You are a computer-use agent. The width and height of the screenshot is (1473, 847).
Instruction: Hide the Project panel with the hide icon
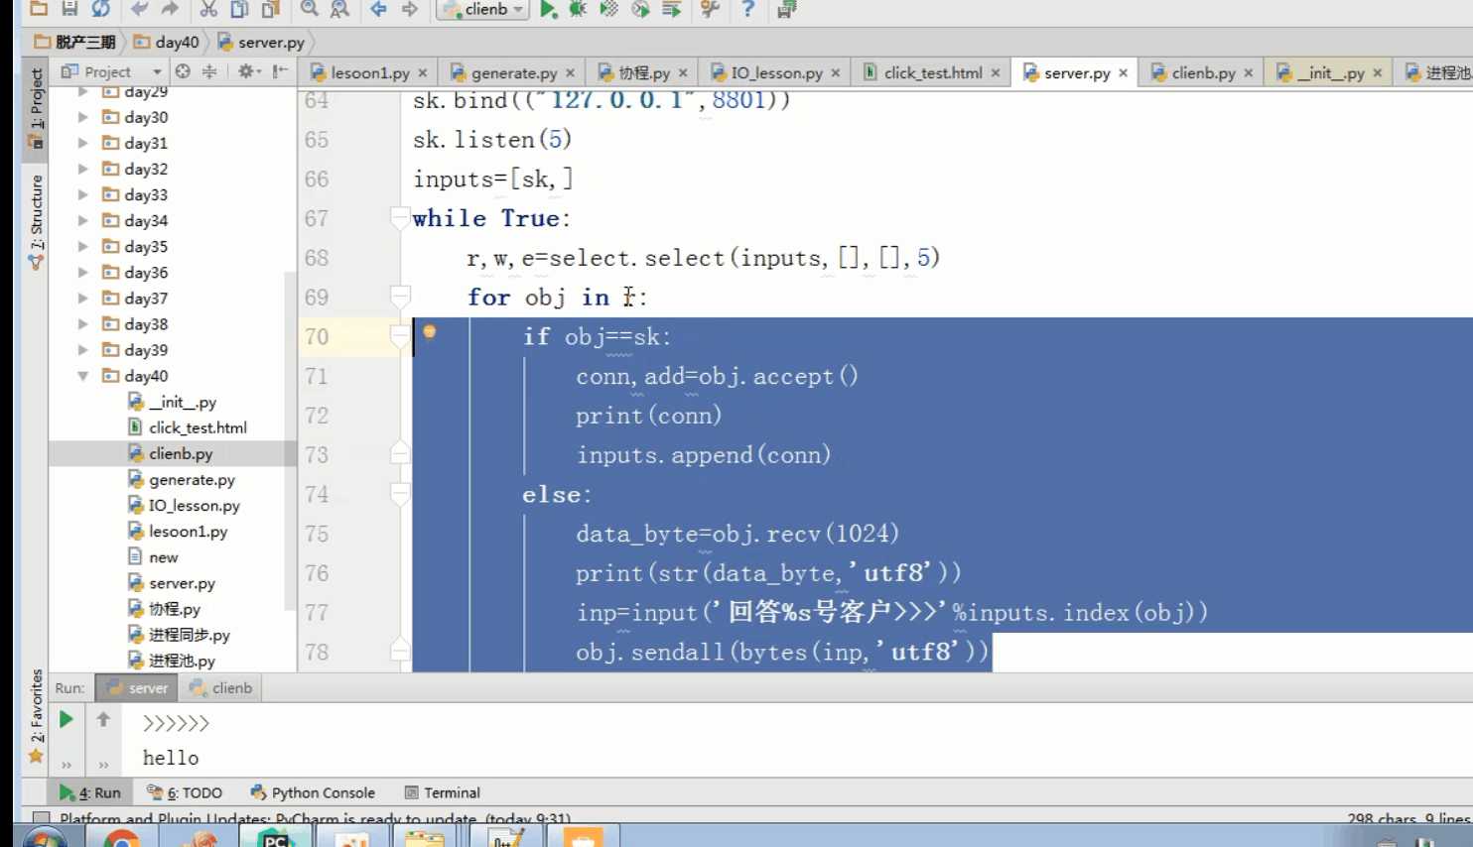click(x=280, y=71)
